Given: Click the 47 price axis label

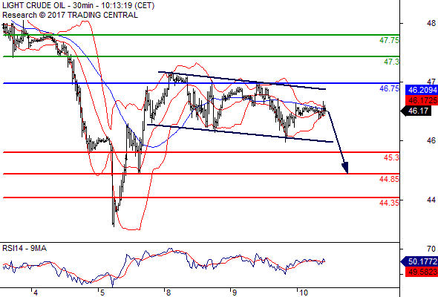Looking at the screenshot, I should 431,82.
